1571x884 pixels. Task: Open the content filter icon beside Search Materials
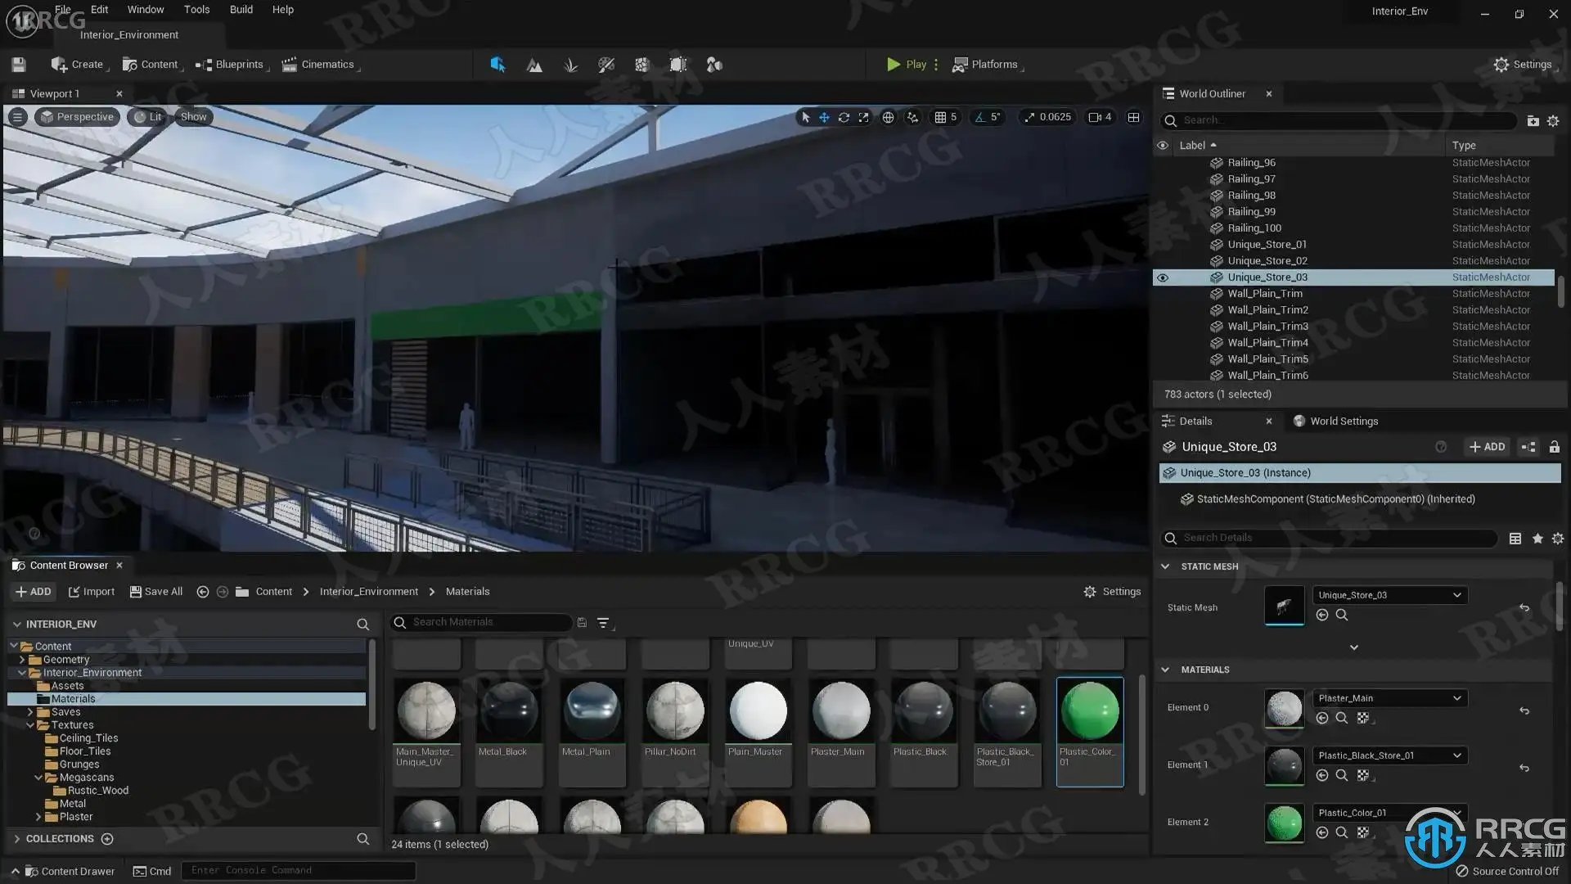[604, 623]
